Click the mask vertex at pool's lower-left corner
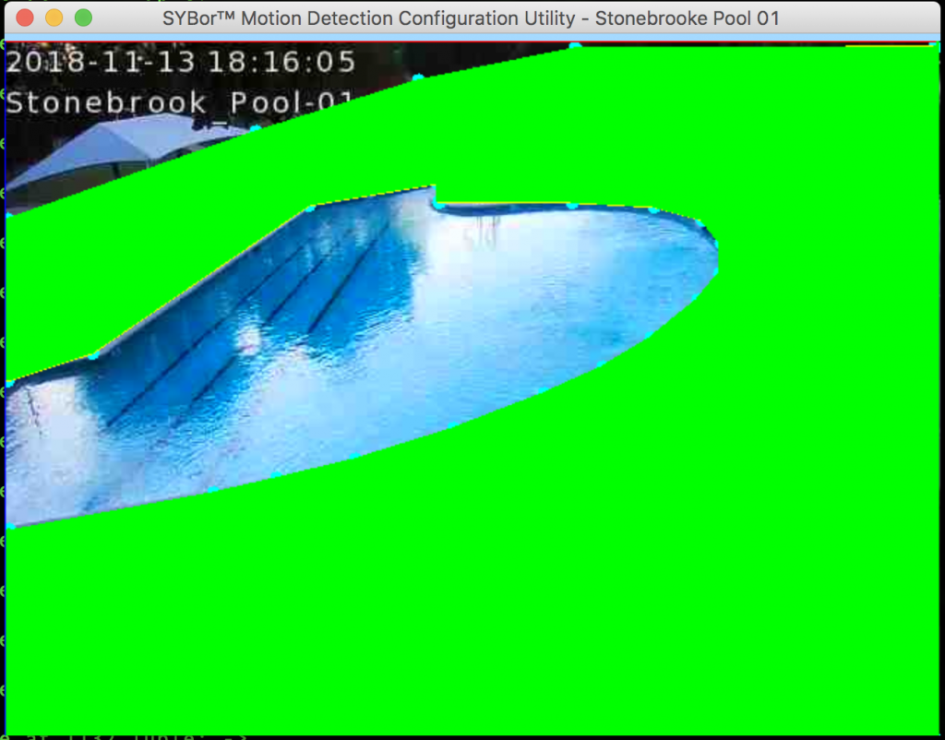The width and height of the screenshot is (945, 740). pos(10,526)
